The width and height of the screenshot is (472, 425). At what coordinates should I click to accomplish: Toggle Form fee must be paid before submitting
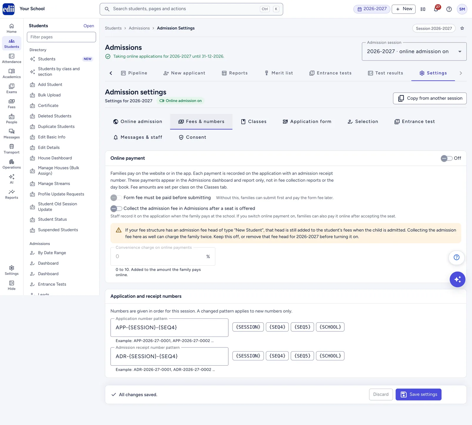coord(116,198)
